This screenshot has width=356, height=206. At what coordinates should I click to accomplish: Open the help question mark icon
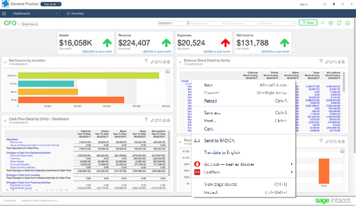[x=352, y=4]
